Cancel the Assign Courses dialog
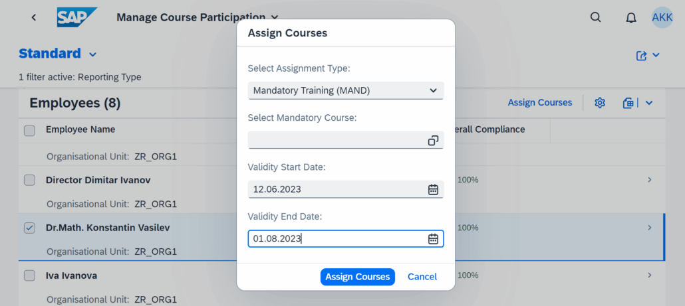Screen dimensions: 685x306 point(422,277)
